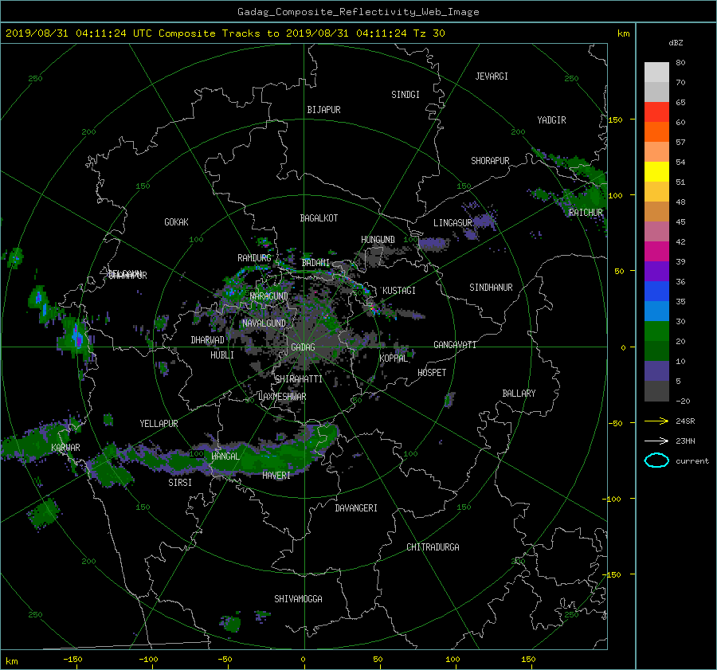The height and width of the screenshot is (670, 717).
Task: Click the HUNGUND city label
Action: point(378,239)
